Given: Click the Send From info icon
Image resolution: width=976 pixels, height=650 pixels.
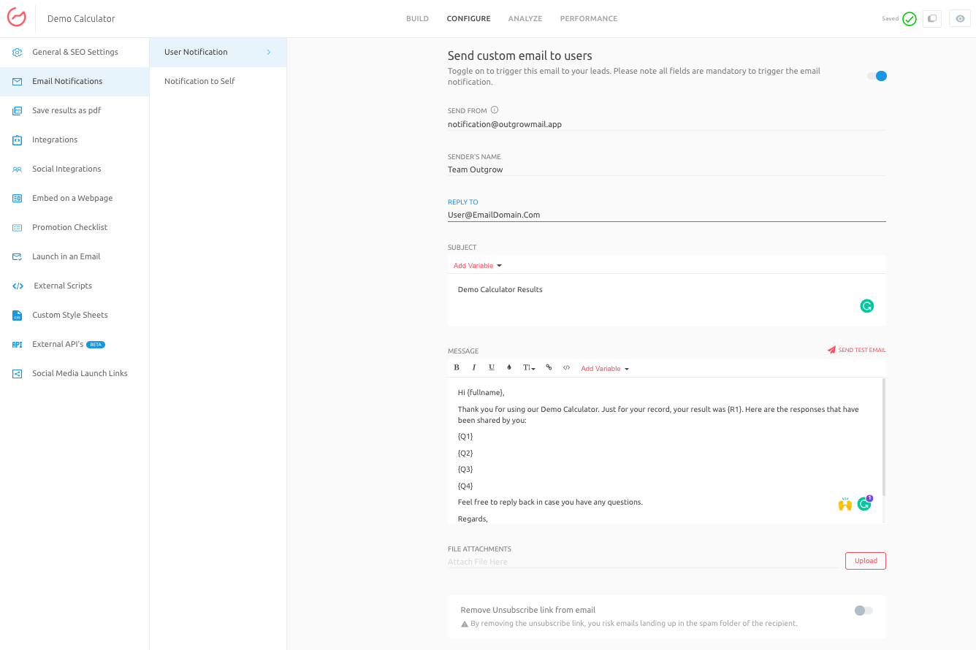Looking at the screenshot, I should pos(495,110).
